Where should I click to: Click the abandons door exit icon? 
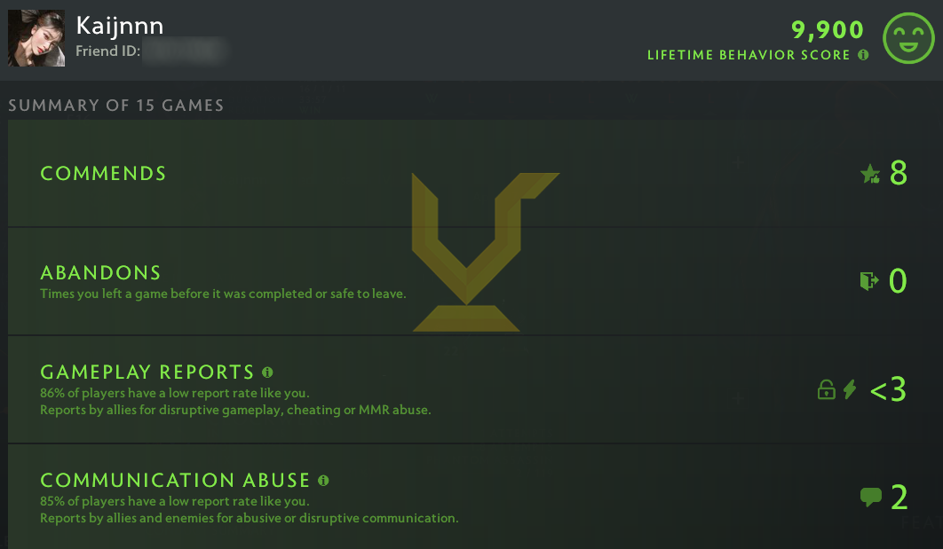(869, 280)
